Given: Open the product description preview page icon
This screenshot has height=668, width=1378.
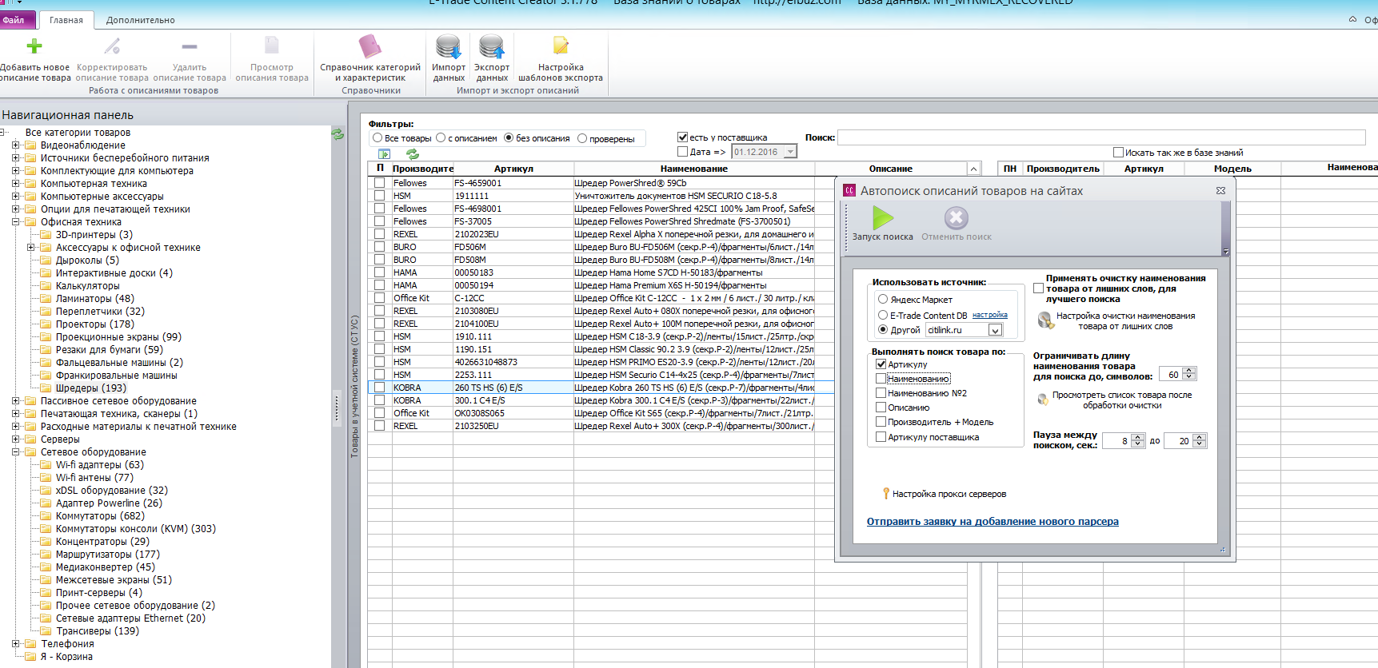Looking at the screenshot, I should (272, 46).
